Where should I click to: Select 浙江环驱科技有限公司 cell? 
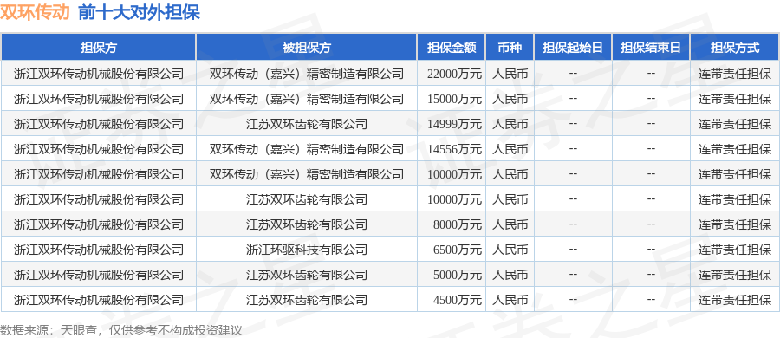point(307,250)
